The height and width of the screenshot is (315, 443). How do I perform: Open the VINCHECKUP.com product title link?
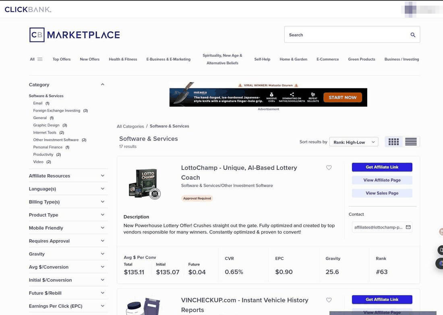tap(245, 305)
